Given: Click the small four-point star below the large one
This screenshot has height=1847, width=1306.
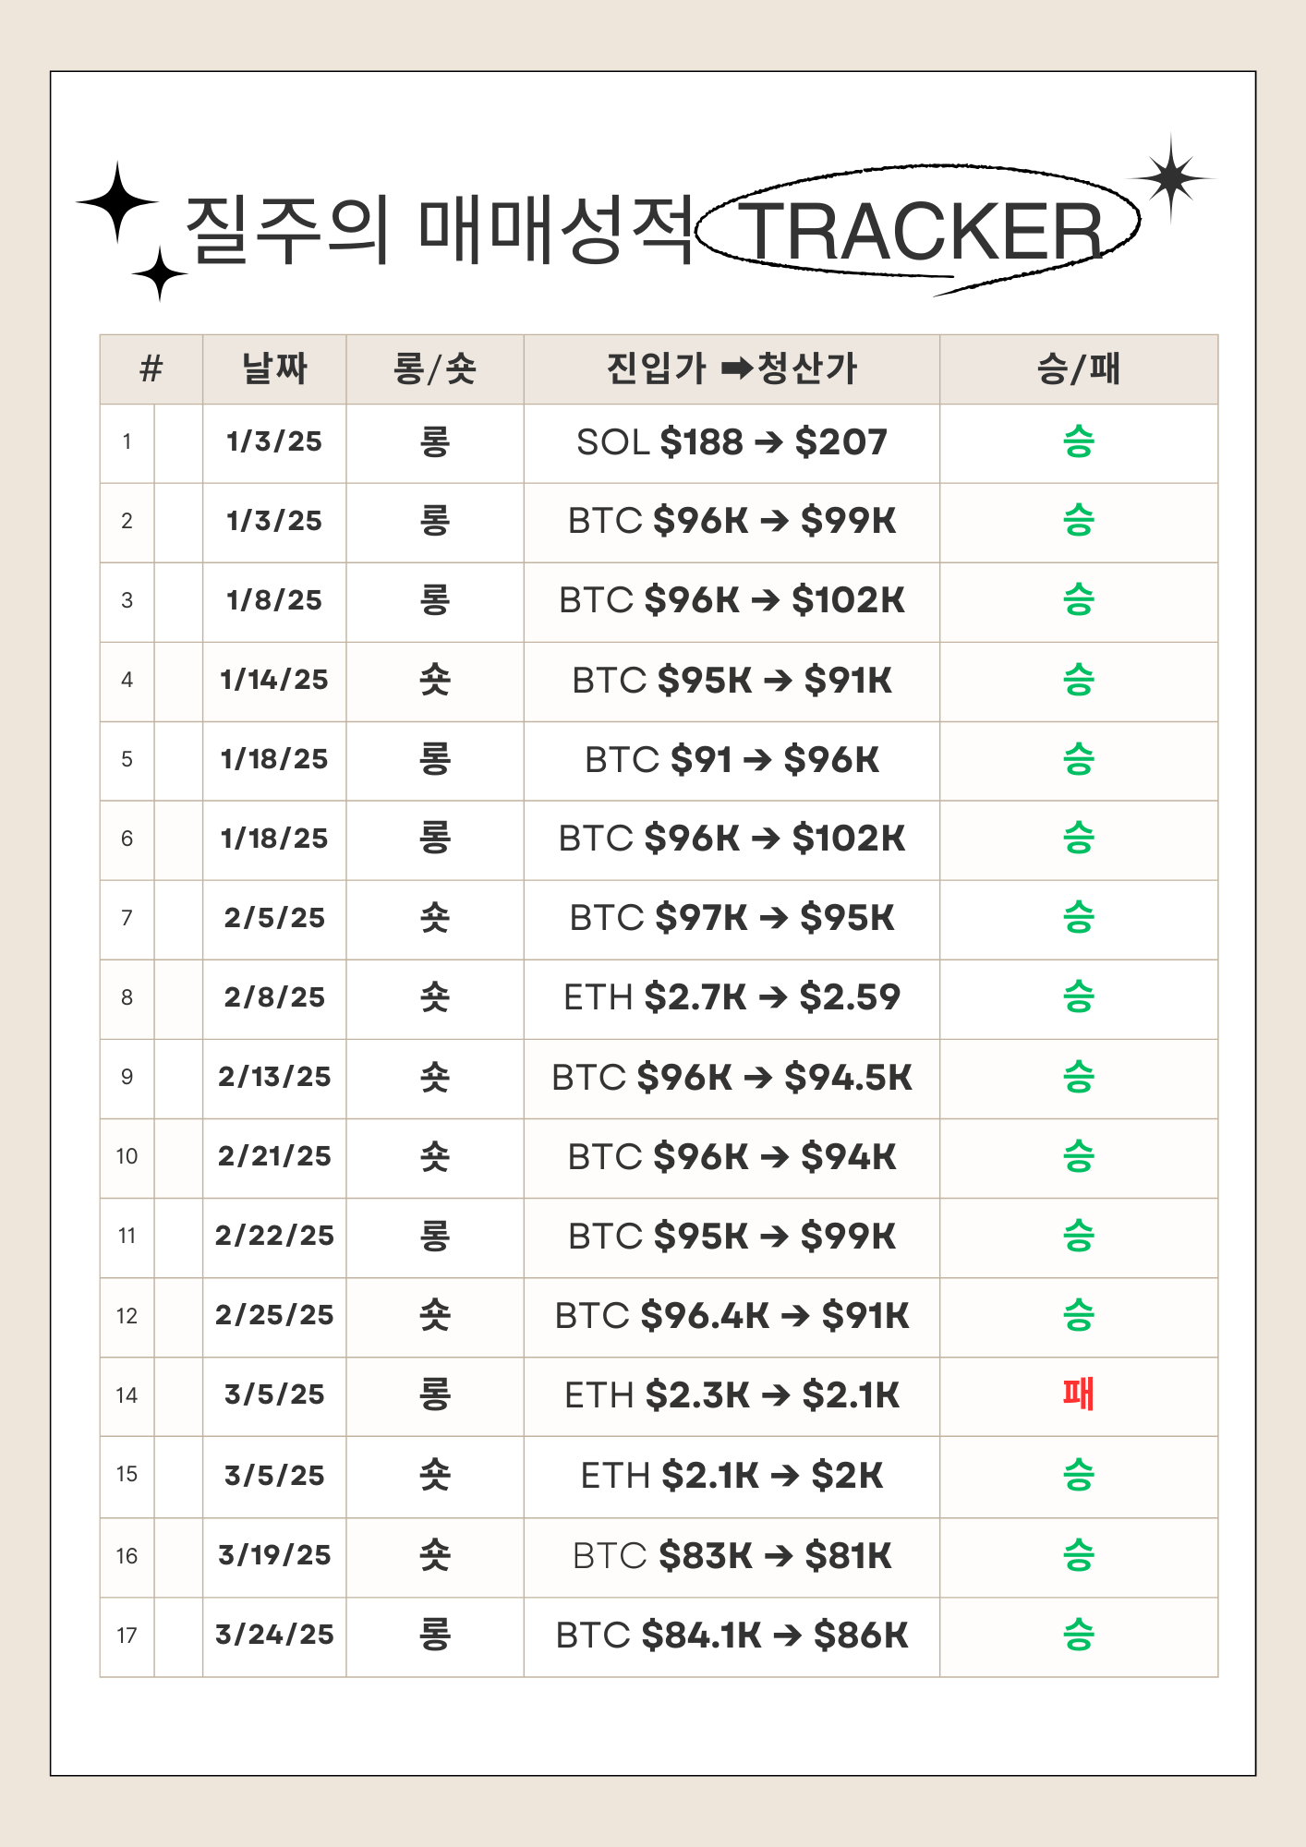Looking at the screenshot, I should (160, 274).
